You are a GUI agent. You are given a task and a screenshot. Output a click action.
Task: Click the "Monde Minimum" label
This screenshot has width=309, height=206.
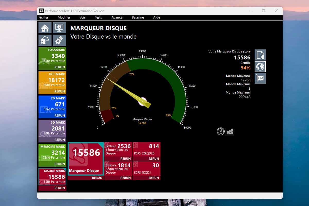[x=238, y=84]
